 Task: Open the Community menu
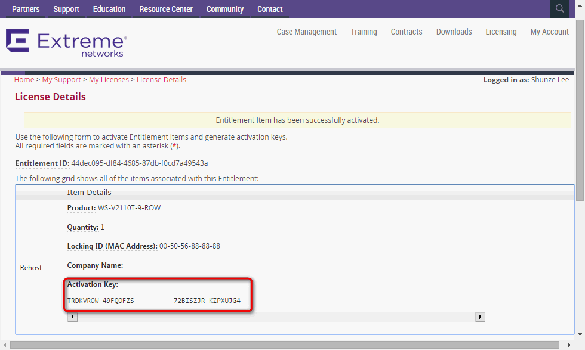(225, 9)
